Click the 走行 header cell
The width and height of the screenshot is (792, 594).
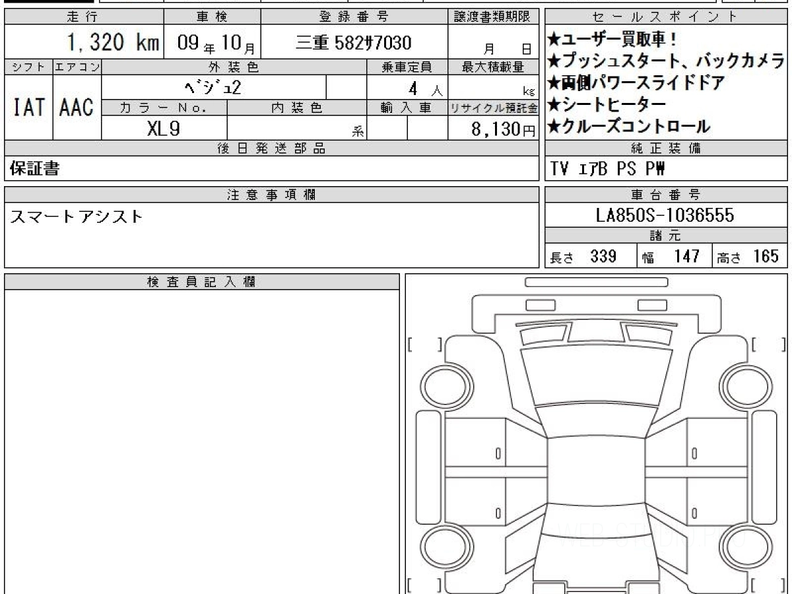[x=83, y=17]
